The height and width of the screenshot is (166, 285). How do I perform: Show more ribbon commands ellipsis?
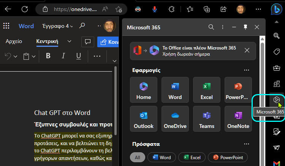click(97, 56)
